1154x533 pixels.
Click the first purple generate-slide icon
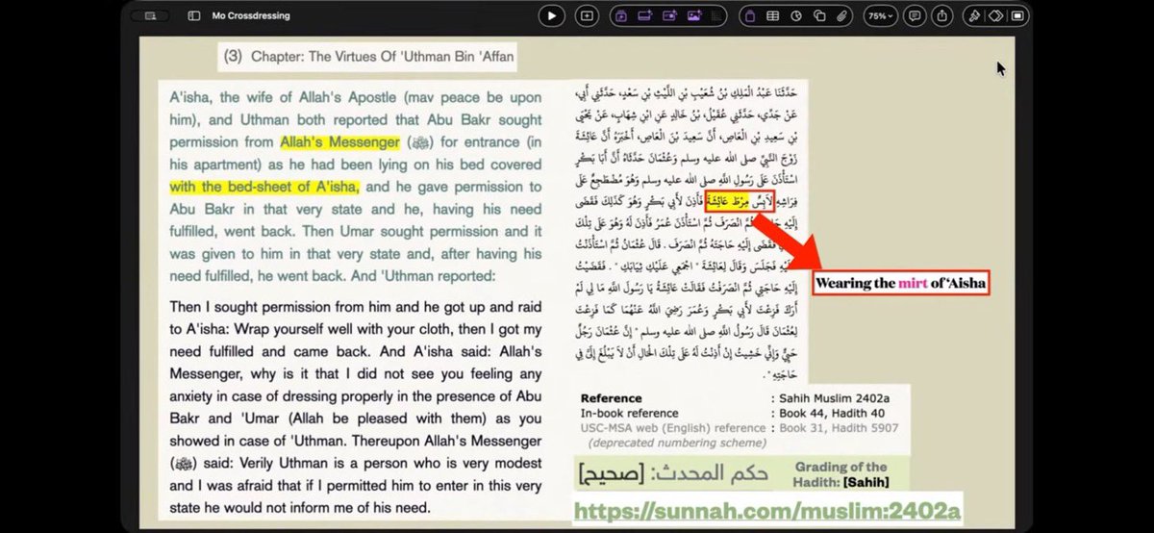621,15
